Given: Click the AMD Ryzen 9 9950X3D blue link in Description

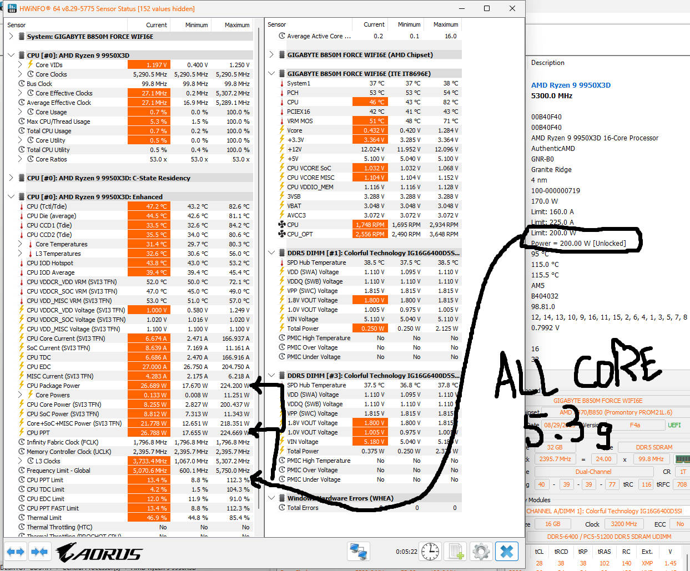Looking at the screenshot, I should coord(571,85).
